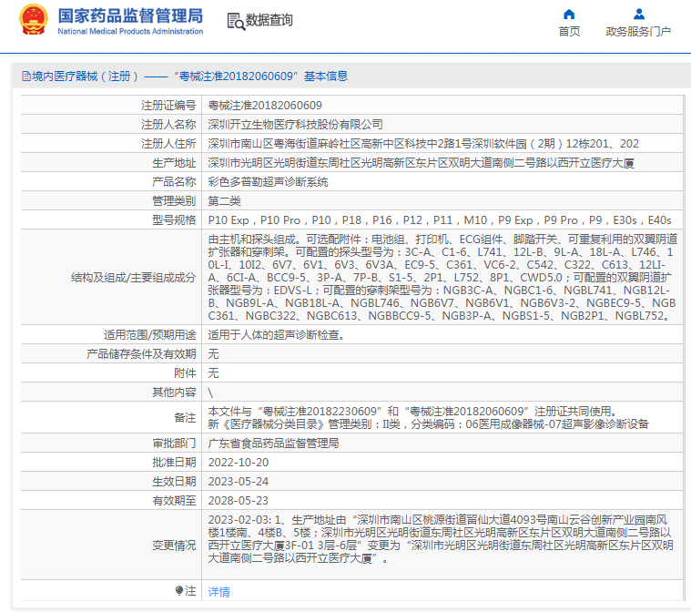The width and height of the screenshot is (691, 612).
Task: Click the 注册人住所 row label
Action: point(168,144)
